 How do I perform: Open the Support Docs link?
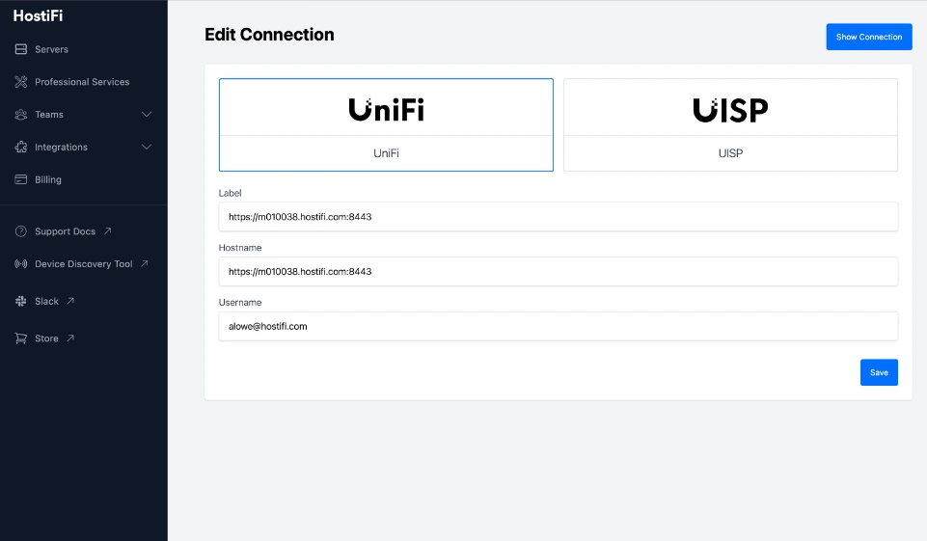click(65, 231)
